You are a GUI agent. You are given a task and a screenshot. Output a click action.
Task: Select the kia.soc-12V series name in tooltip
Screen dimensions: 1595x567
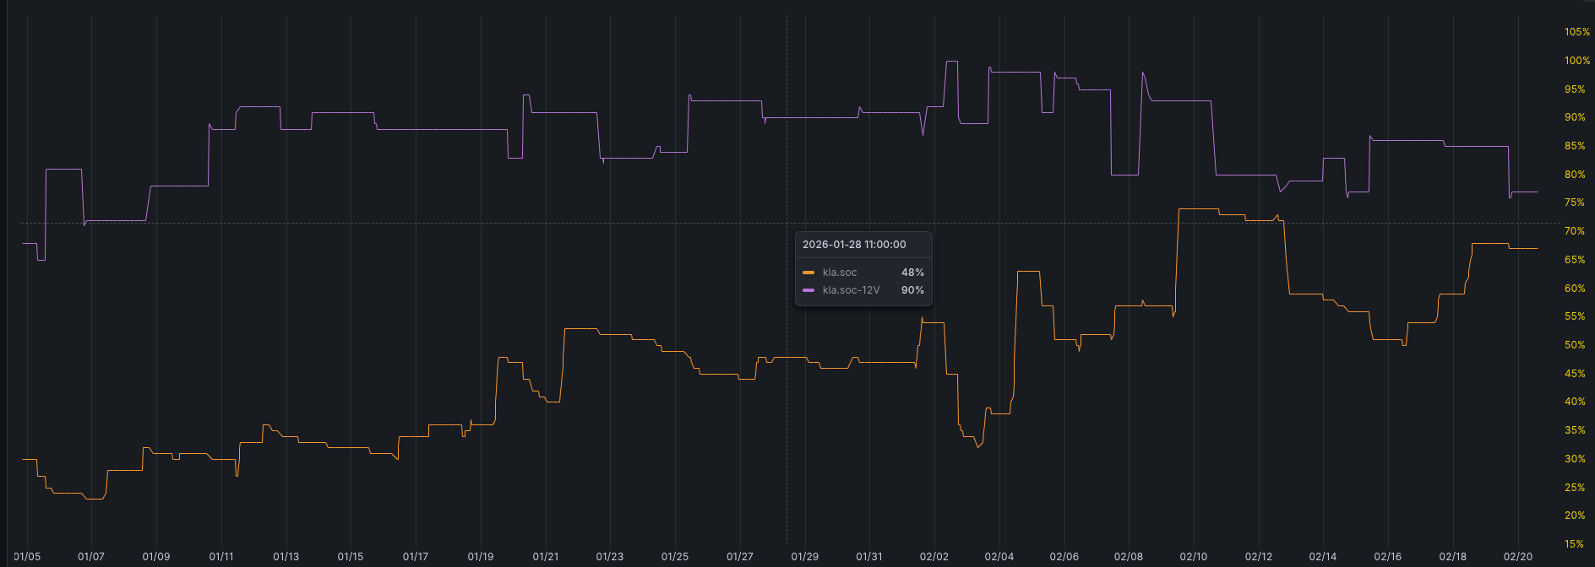click(x=851, y=290)
